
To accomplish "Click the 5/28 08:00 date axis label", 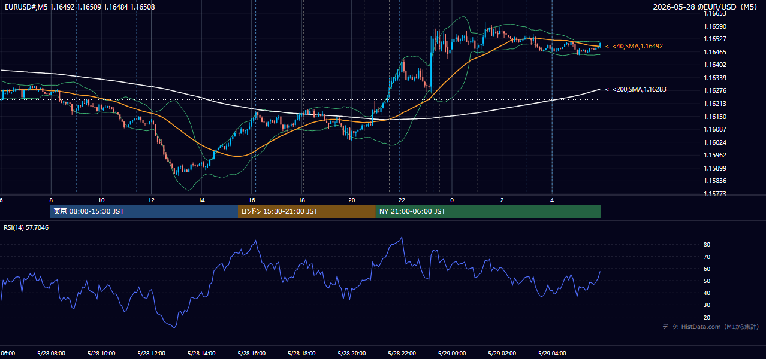I will (50, 354).
